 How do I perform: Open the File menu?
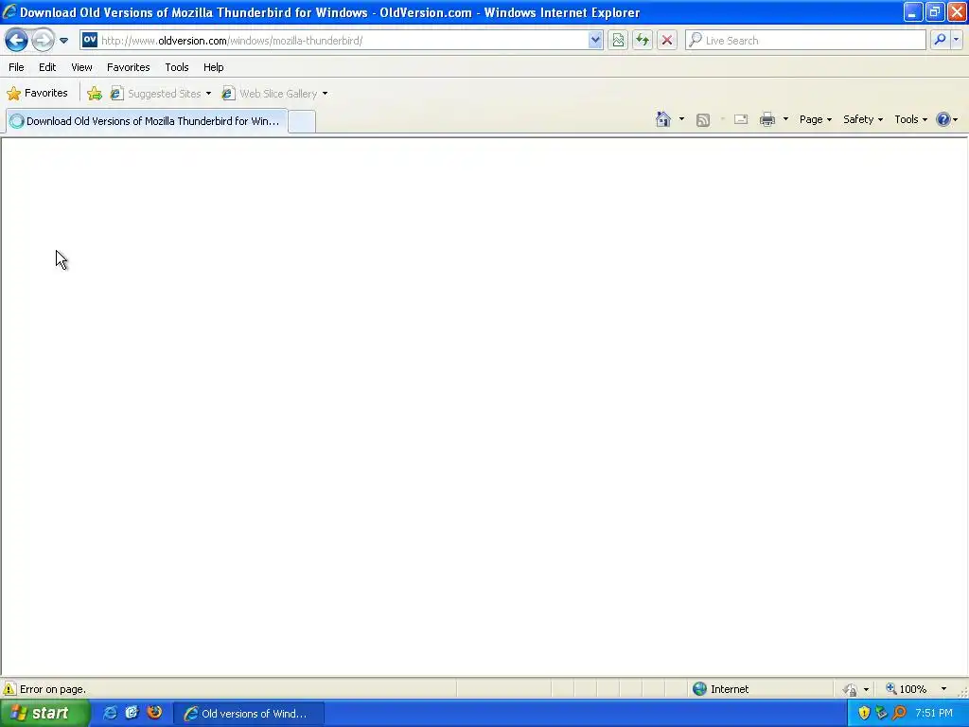tap(16, 67)
